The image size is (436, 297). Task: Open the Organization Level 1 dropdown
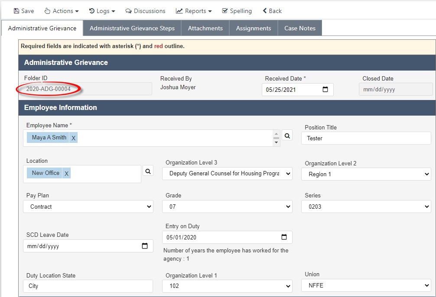point(227,286)
